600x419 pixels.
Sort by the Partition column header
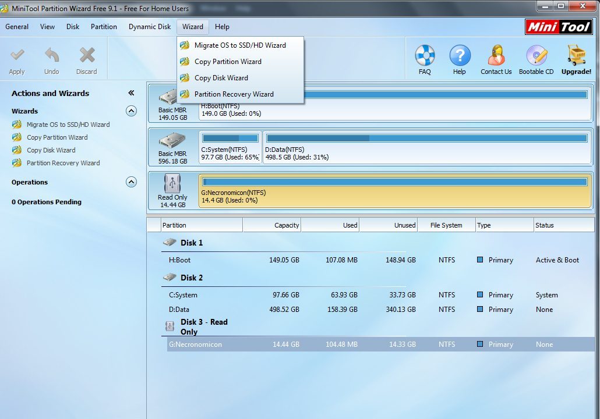pyautogui.click(x=202, y=225)
